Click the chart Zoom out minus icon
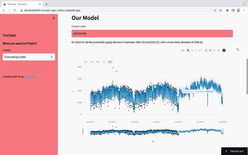The height and width of the screenshot is (155, 248). 210,50
